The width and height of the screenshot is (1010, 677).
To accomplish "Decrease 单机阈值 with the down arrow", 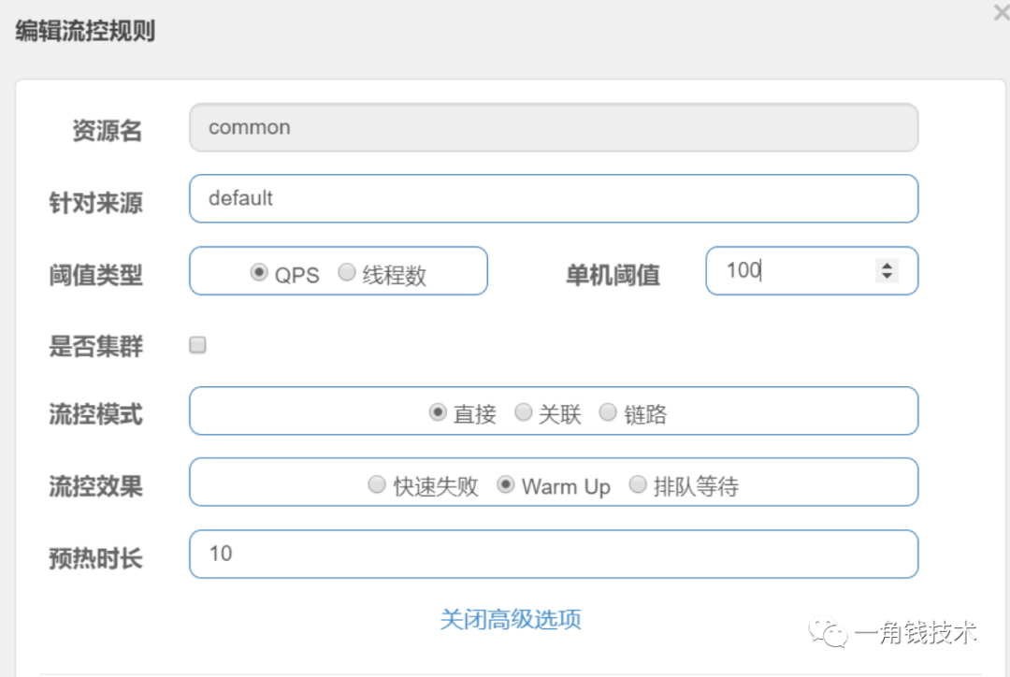I will click(x=887, y=277).
